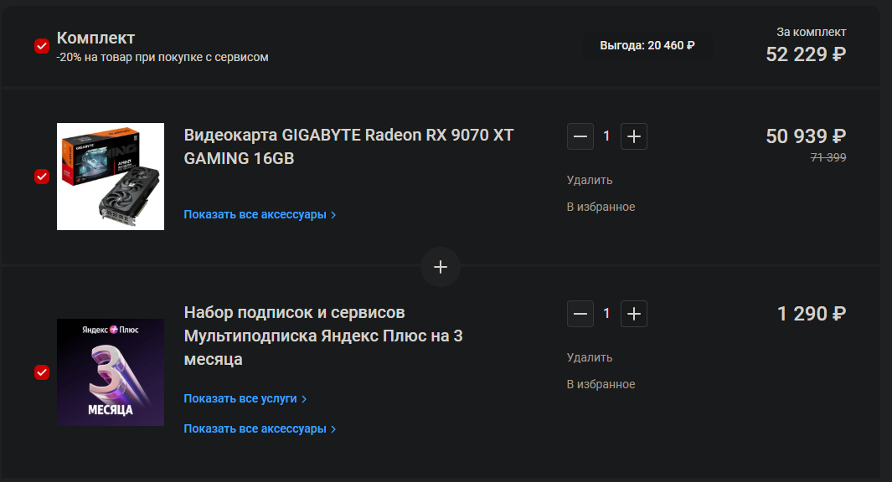
Task: Decrease quantity of GIGABYTE video card
Action: click(580, 136)
